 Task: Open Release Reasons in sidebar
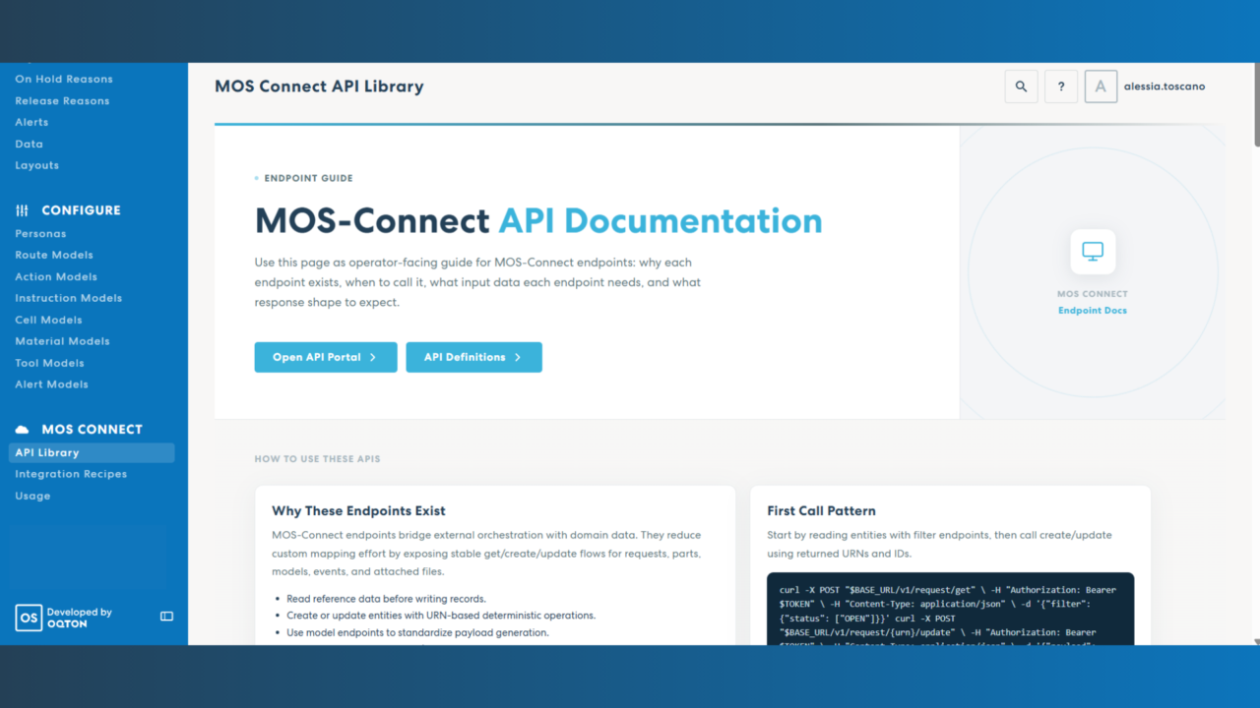62,100
